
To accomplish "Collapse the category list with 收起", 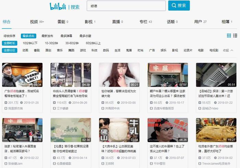I will pos(228,50).
